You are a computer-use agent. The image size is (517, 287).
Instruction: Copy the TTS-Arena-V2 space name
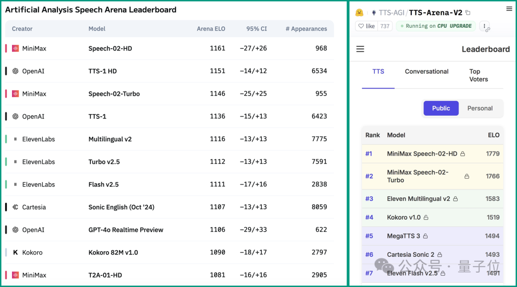468,12
